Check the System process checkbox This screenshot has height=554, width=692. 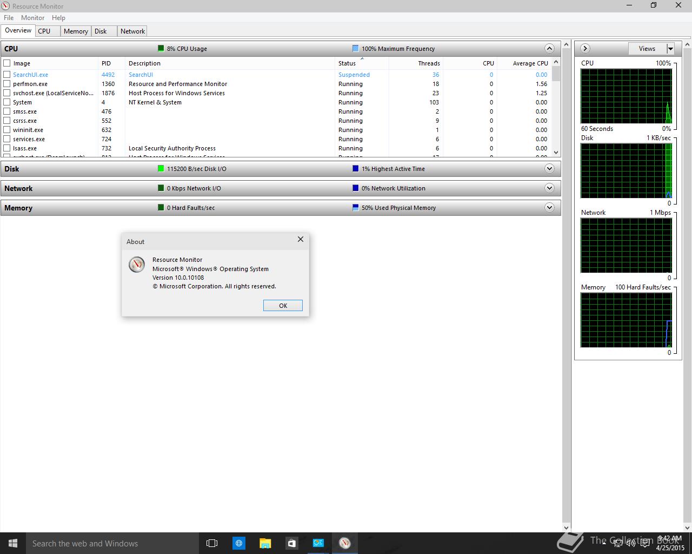[x=7, y=102]
